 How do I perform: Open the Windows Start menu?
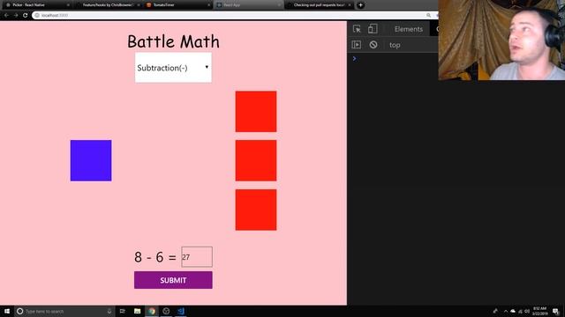point(7,311)
